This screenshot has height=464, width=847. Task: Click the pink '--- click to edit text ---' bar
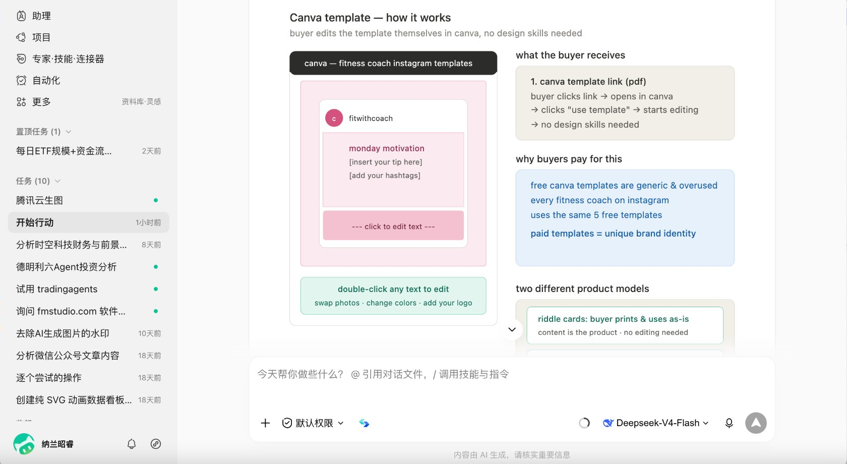tap(393, 226)
